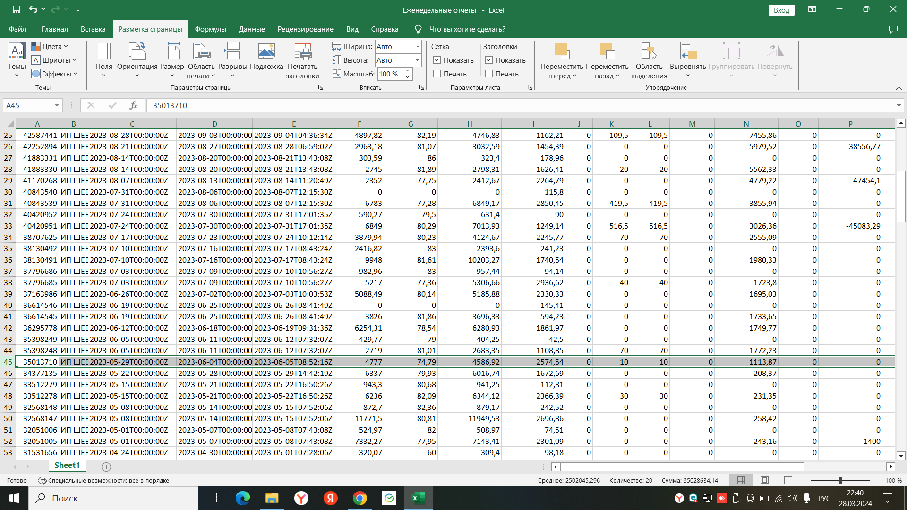Screen dimensions: 907x510
Task: Click the 100 % zoom level
Action: coord(893,480)
